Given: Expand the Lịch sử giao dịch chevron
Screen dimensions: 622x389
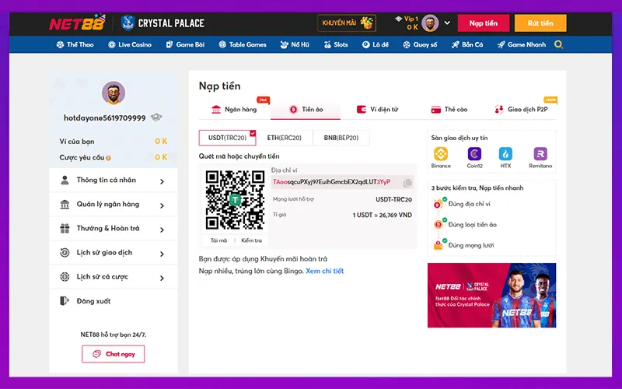Looking at the screenshot, I should click(162, 254).
